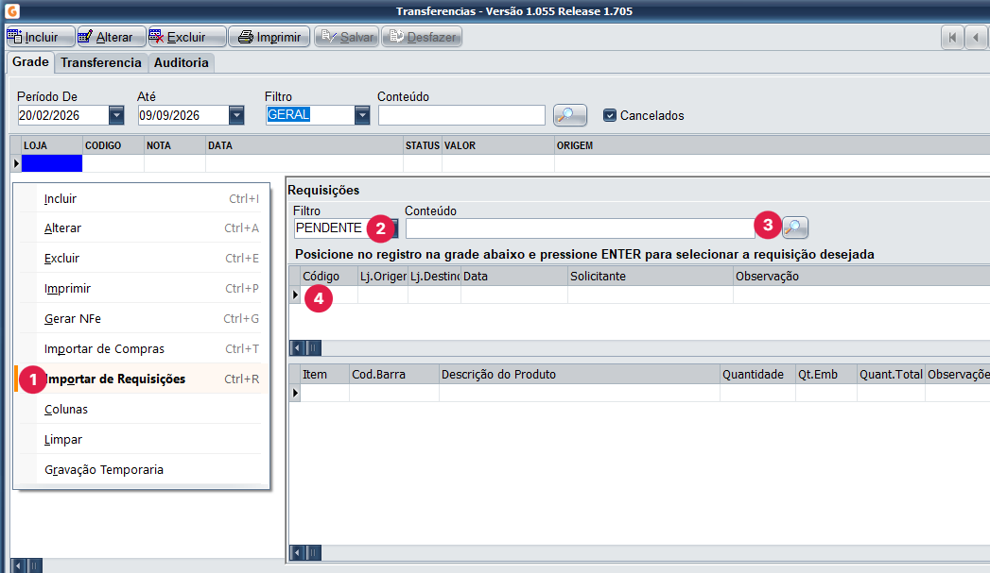
Task: Switch to the Auditoria tab
Action: click(x=182, y=62)
